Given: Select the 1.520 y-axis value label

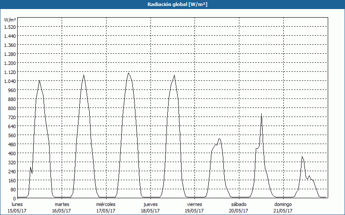Looking at the screenshot, I should coord(9,27).
